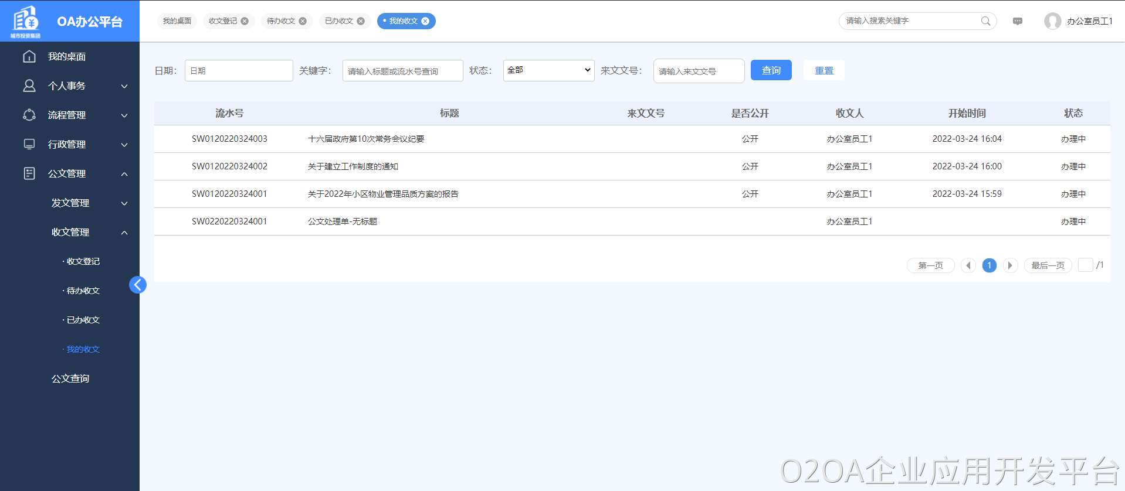Switch to 我的桌面 tab

[x=177, y=21]
